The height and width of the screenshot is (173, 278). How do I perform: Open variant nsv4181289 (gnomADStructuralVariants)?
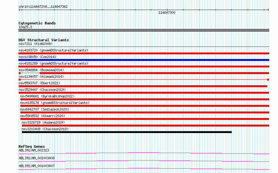53,63
